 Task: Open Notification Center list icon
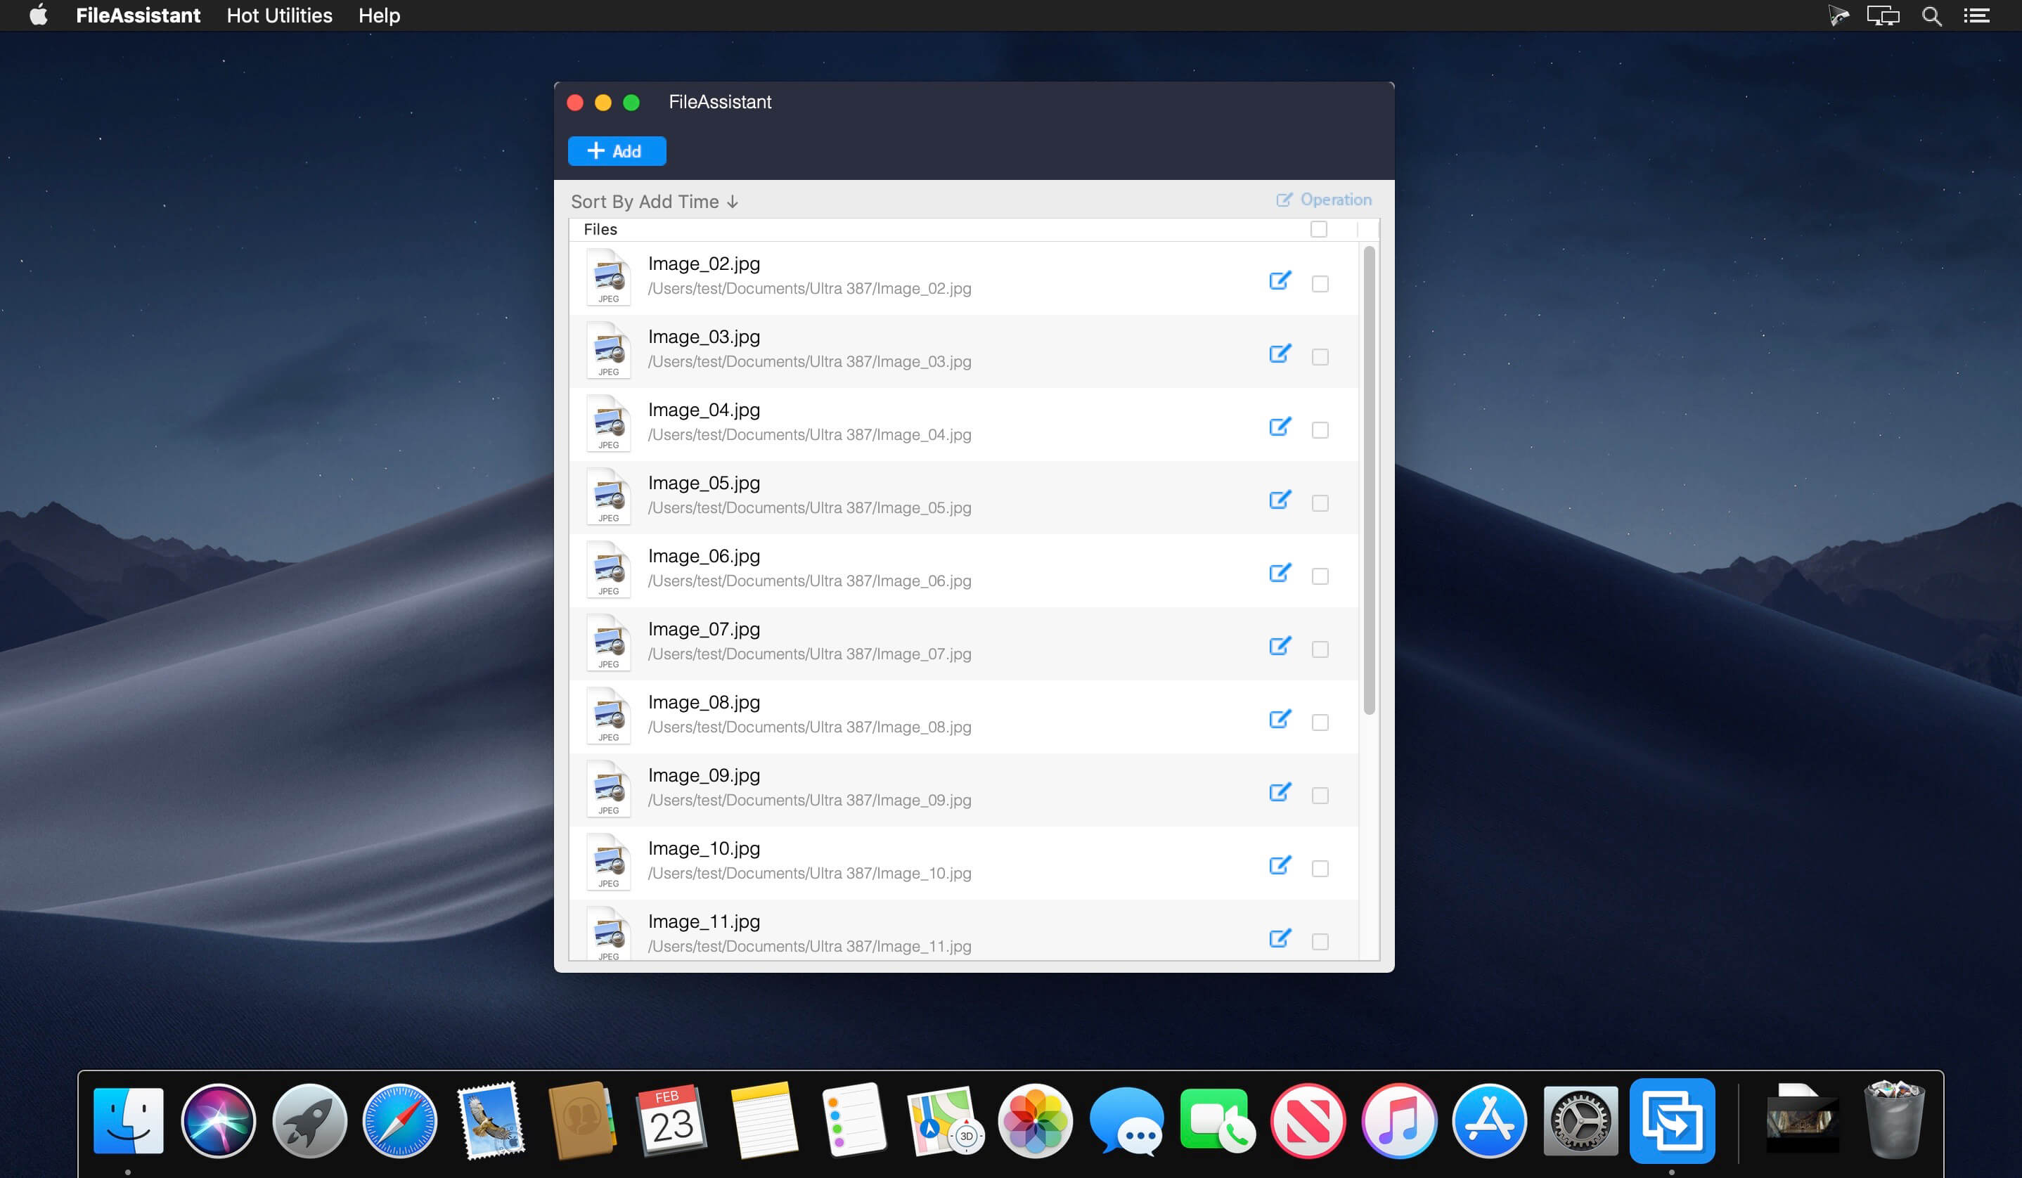tap(1976, 15)
